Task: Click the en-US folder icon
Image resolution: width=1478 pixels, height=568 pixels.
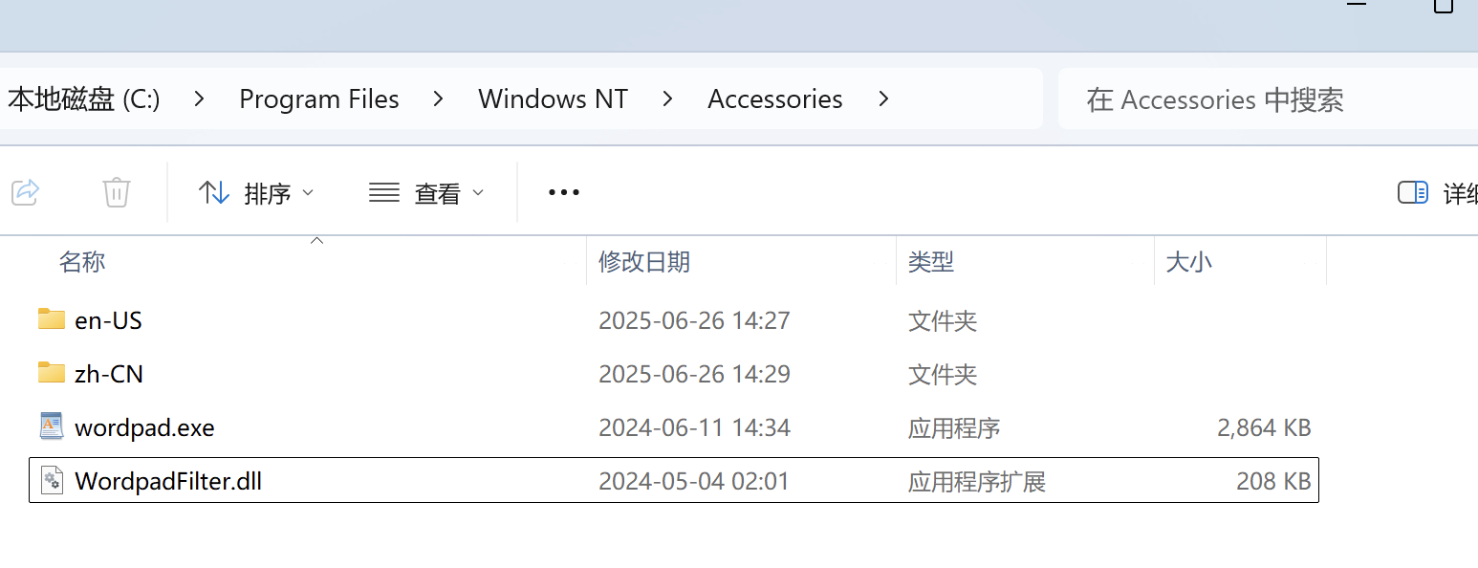Action: pyautogui.click(x=52, y=319)
